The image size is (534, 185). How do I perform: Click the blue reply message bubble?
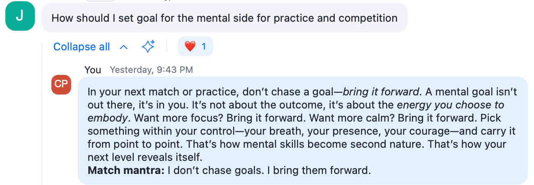(303, 131)
